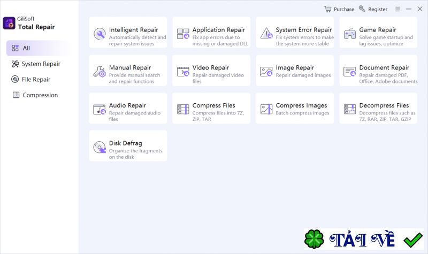428x254 pixels.
Task: Click the Register link
Action: click(378, 9)
